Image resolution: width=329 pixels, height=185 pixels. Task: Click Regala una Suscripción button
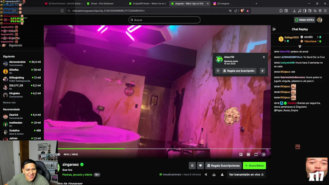tap(239, 71)
